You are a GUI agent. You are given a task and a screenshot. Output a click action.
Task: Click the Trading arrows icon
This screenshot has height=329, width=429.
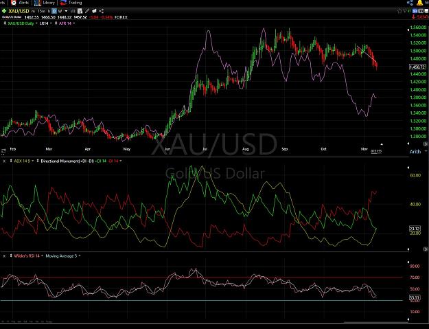coord(63,3)
